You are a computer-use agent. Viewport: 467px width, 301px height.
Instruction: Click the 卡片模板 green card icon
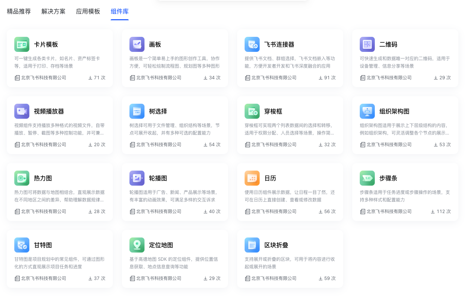[x=22, y=44]
